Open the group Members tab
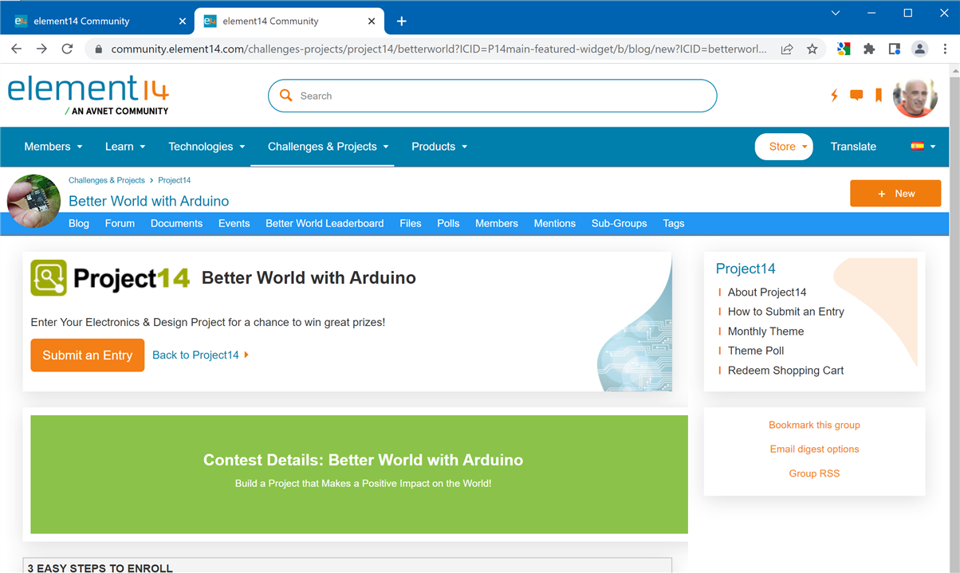Image resolution: width=960 pixels, height=573 pixels. click(x=497, y=223)
